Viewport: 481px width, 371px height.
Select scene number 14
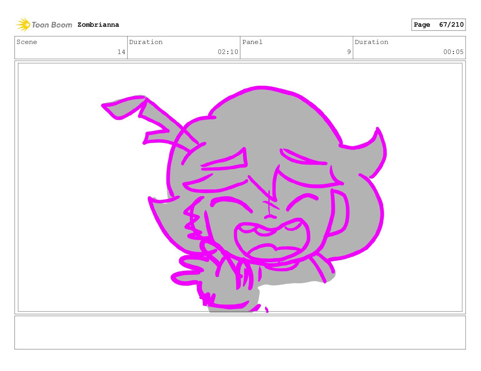[121, 52]
